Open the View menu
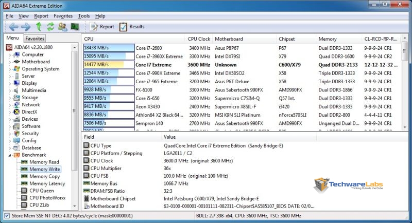The height and width of the screenshot is (223, 412). (24, 16)
